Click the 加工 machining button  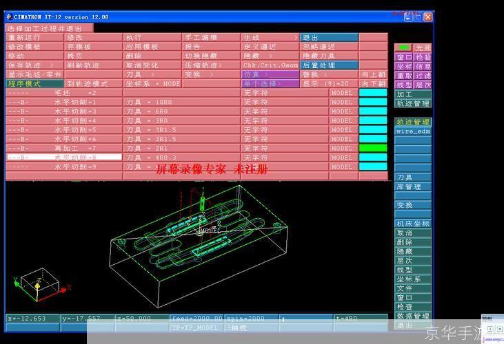[413, 94]
